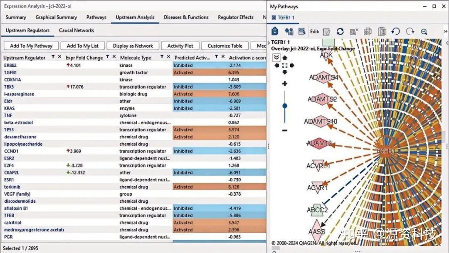Select the ADAMTS4 node in the network
The height and width of the screenshot is (253, 449).
[323, 77]
